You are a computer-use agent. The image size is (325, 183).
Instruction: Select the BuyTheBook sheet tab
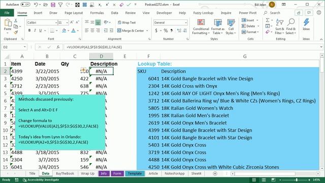pyautogui.click(x=65, y=173)
